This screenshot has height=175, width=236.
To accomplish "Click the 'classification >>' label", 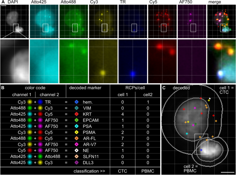I will coord(90,171).
